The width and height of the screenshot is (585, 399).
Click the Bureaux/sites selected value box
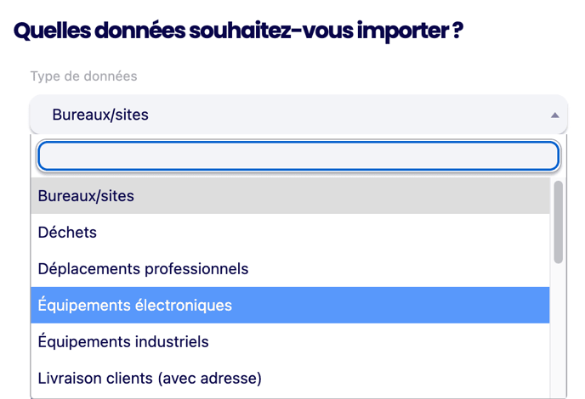click(289, 115)
